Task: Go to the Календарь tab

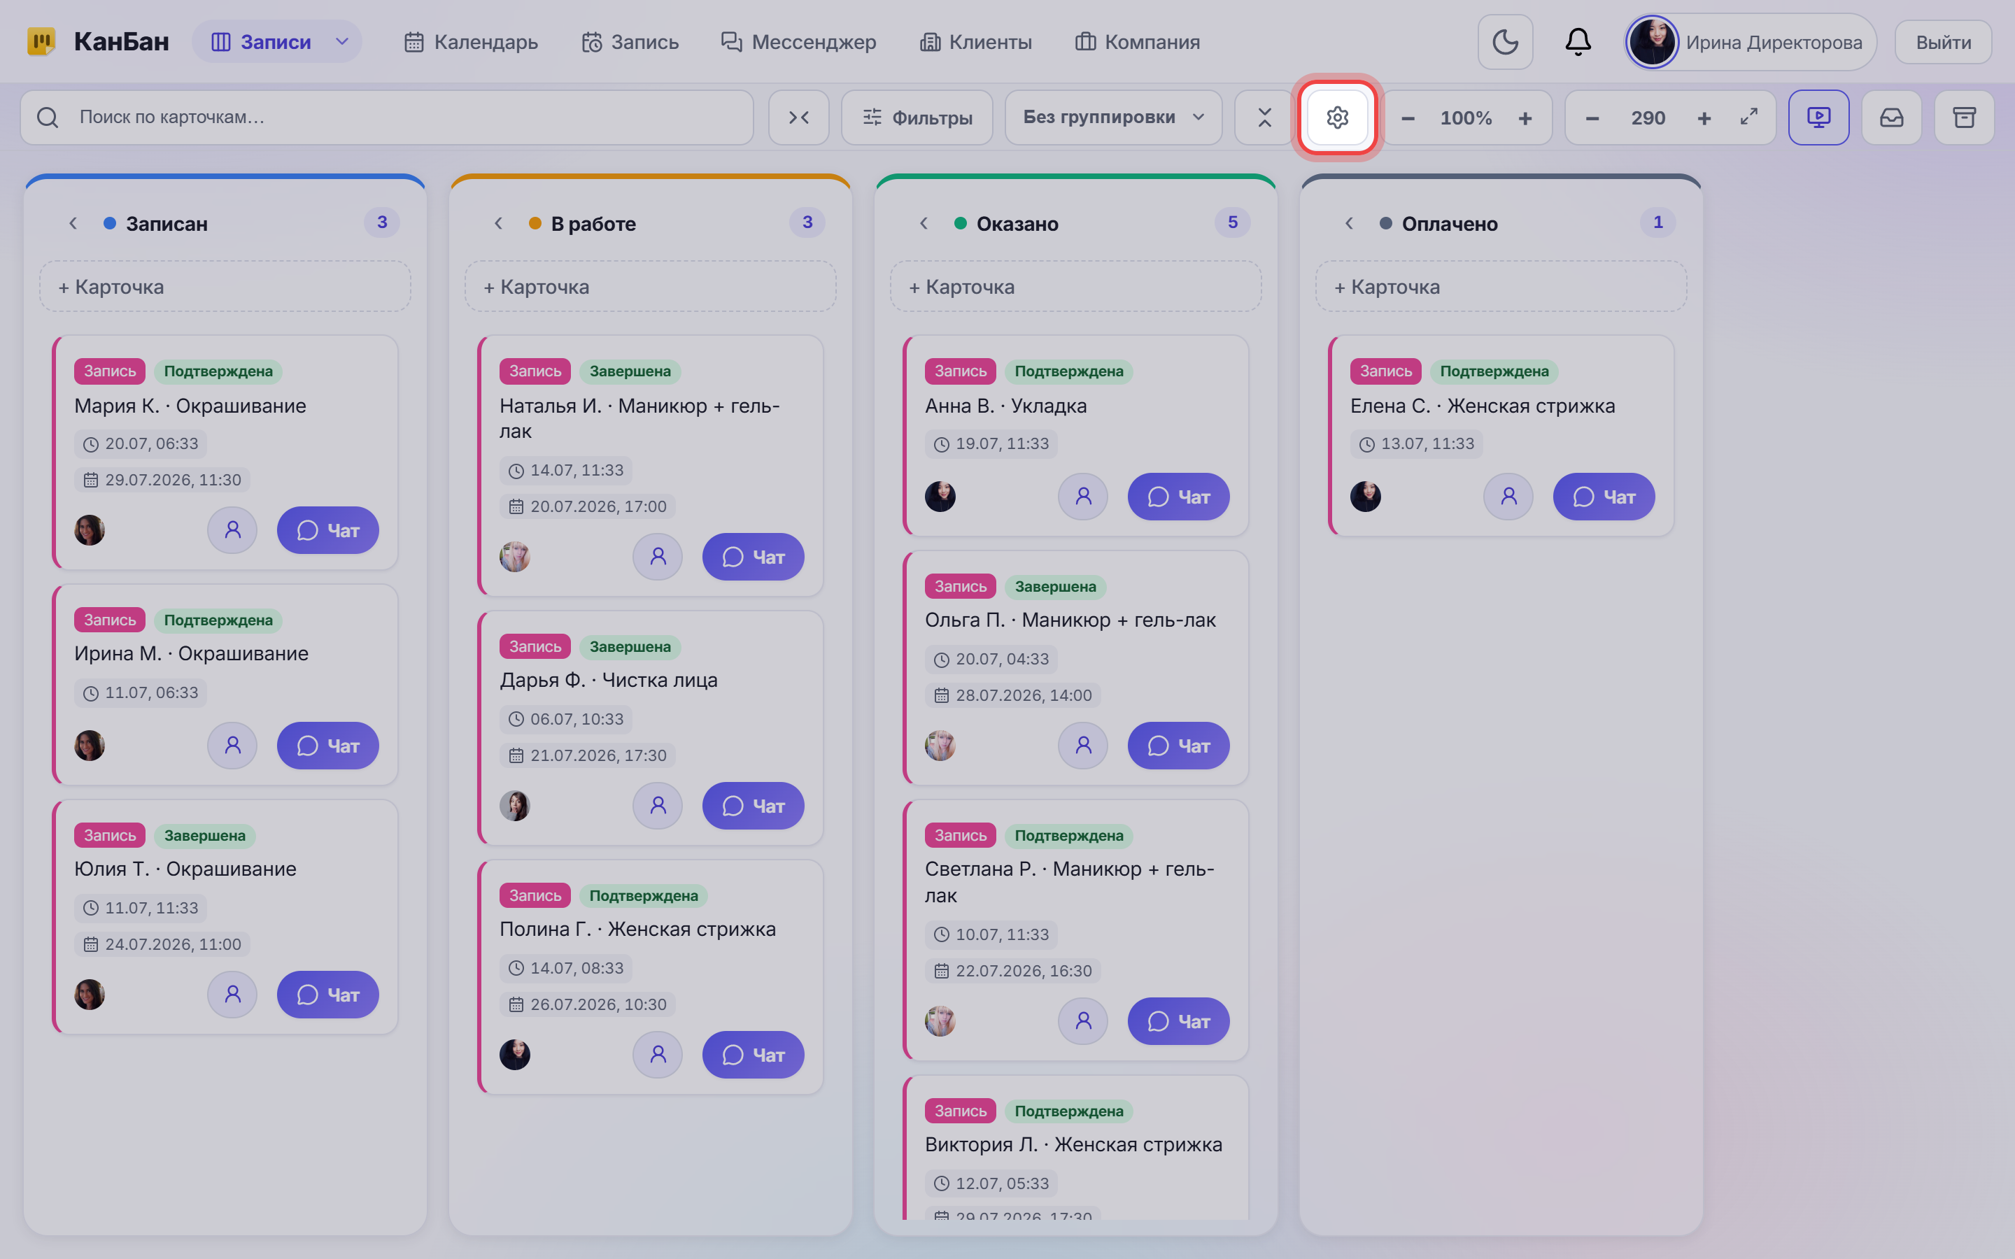Action: (x=470, y=42)
